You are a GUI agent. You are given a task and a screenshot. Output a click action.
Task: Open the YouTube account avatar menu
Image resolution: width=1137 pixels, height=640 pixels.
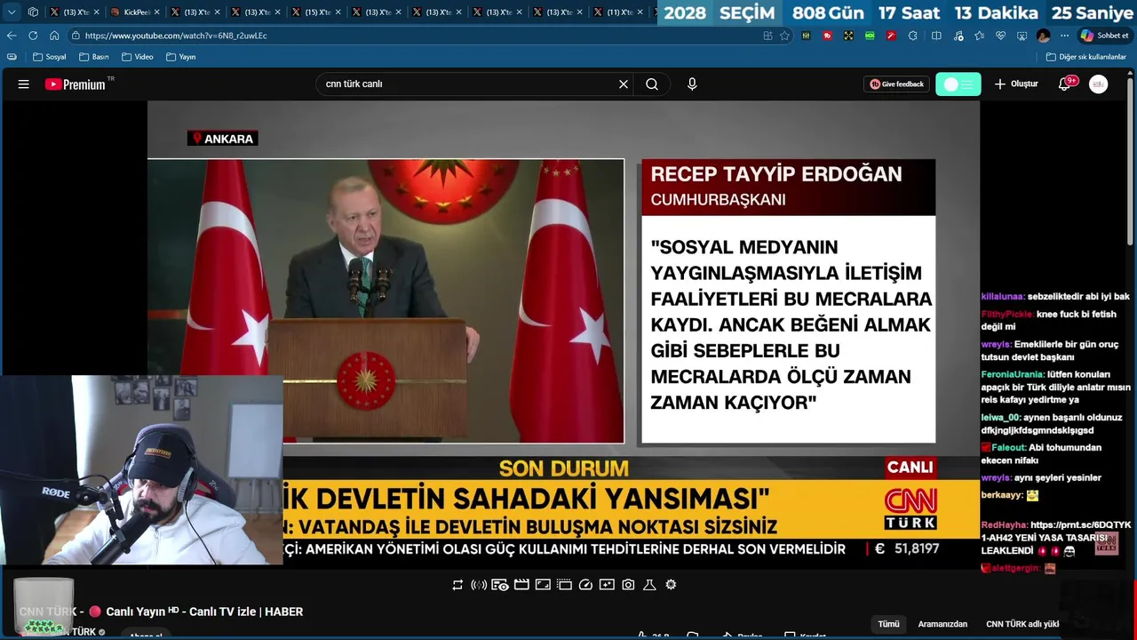(1099, 84)
